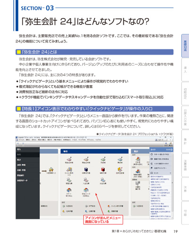
Task: Open the 売掛帳 ledger icon
Action: coord(103,160)
